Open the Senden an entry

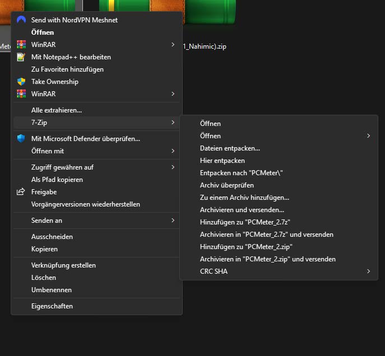(x=97, y=220)
